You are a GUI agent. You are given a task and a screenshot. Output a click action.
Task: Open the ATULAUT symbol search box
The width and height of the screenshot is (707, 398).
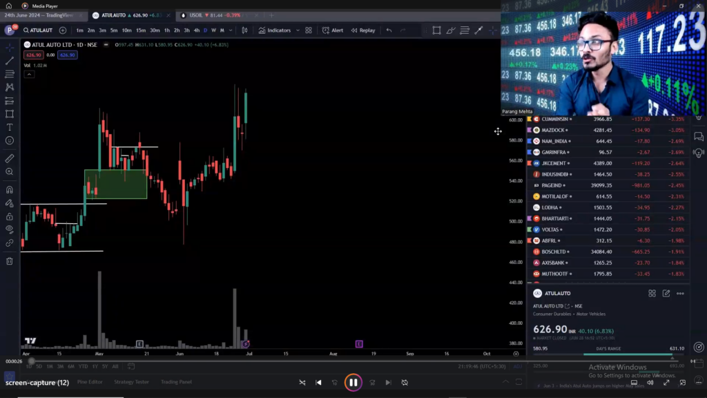[x=38, y=30]
